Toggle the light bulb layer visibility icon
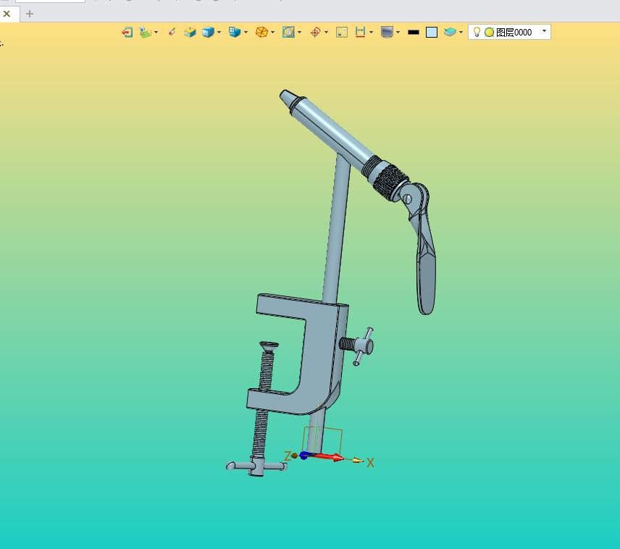The width and height of the screenshot is (620, 549). (477, 32)
